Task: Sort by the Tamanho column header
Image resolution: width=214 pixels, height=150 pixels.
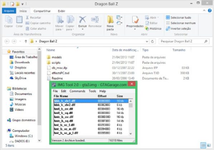Action: click(x=179, y=50)
